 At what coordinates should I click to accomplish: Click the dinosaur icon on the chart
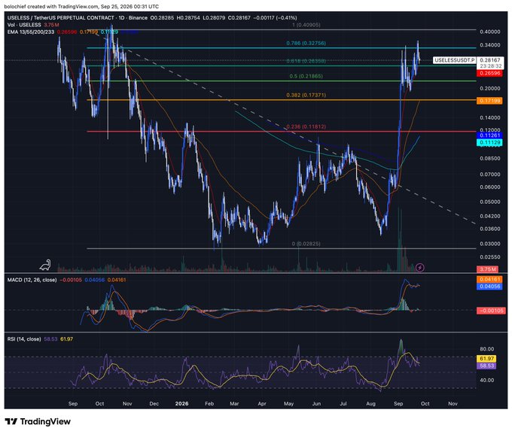[45, 266]
